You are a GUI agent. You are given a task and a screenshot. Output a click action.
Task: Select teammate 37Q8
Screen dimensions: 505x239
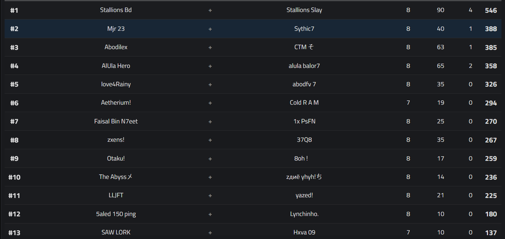304,139
